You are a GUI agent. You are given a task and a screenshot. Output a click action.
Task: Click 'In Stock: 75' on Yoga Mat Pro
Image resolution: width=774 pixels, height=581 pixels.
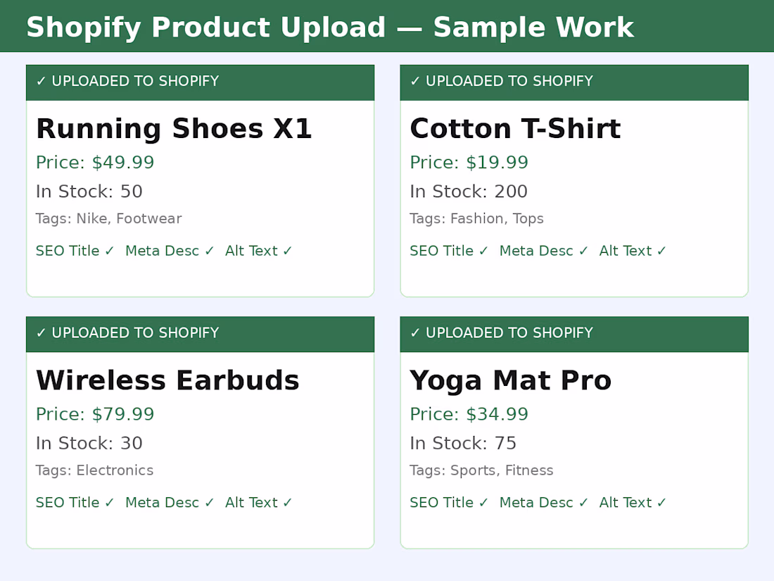click(x=463, y=444)
